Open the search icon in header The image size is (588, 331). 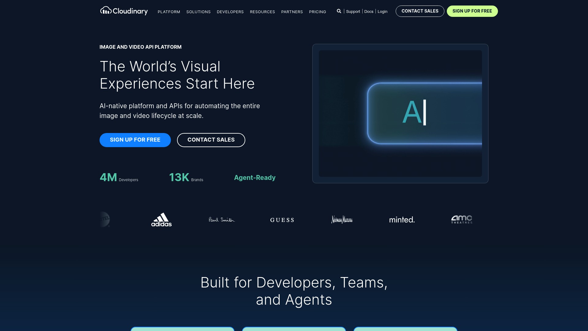339,11
